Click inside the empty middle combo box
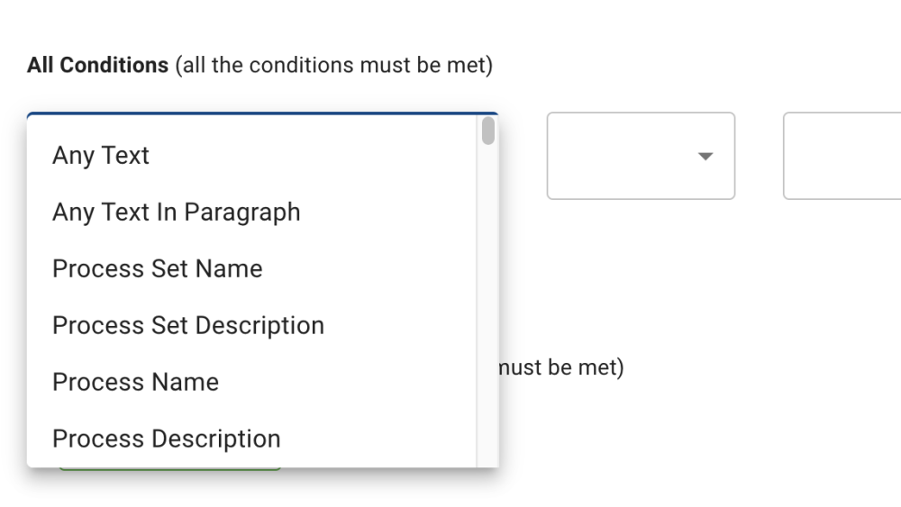The height and width of the screenshot is (507, 901). 622,157
